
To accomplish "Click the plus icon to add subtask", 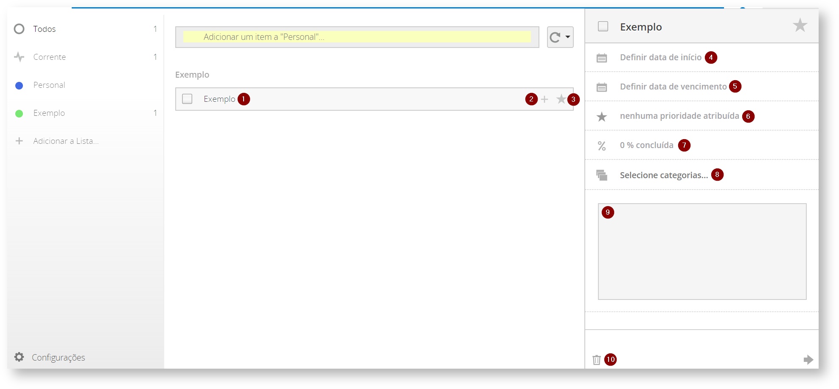I will point(544,99).
